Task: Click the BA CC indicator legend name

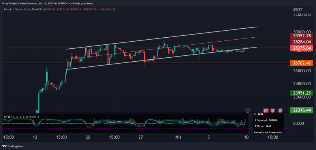Action: [x=9, y=117]
